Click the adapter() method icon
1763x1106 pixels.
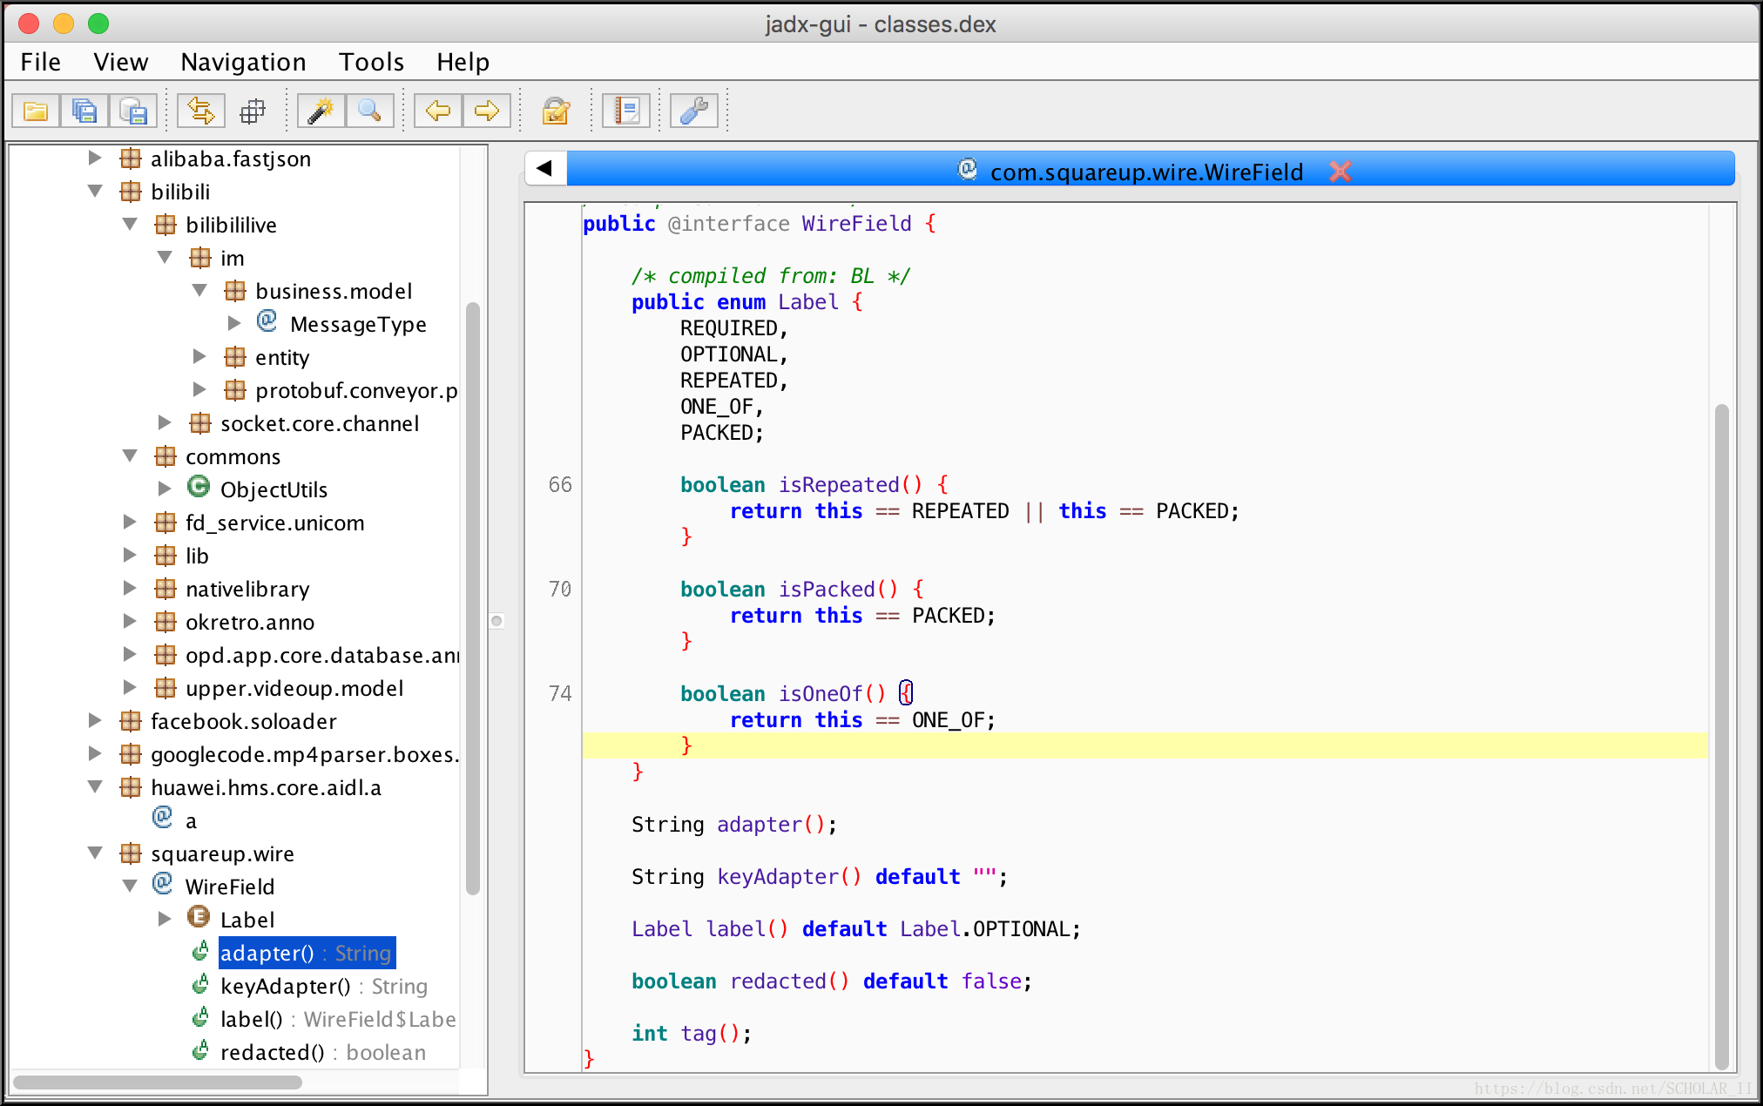coord(200,952)
